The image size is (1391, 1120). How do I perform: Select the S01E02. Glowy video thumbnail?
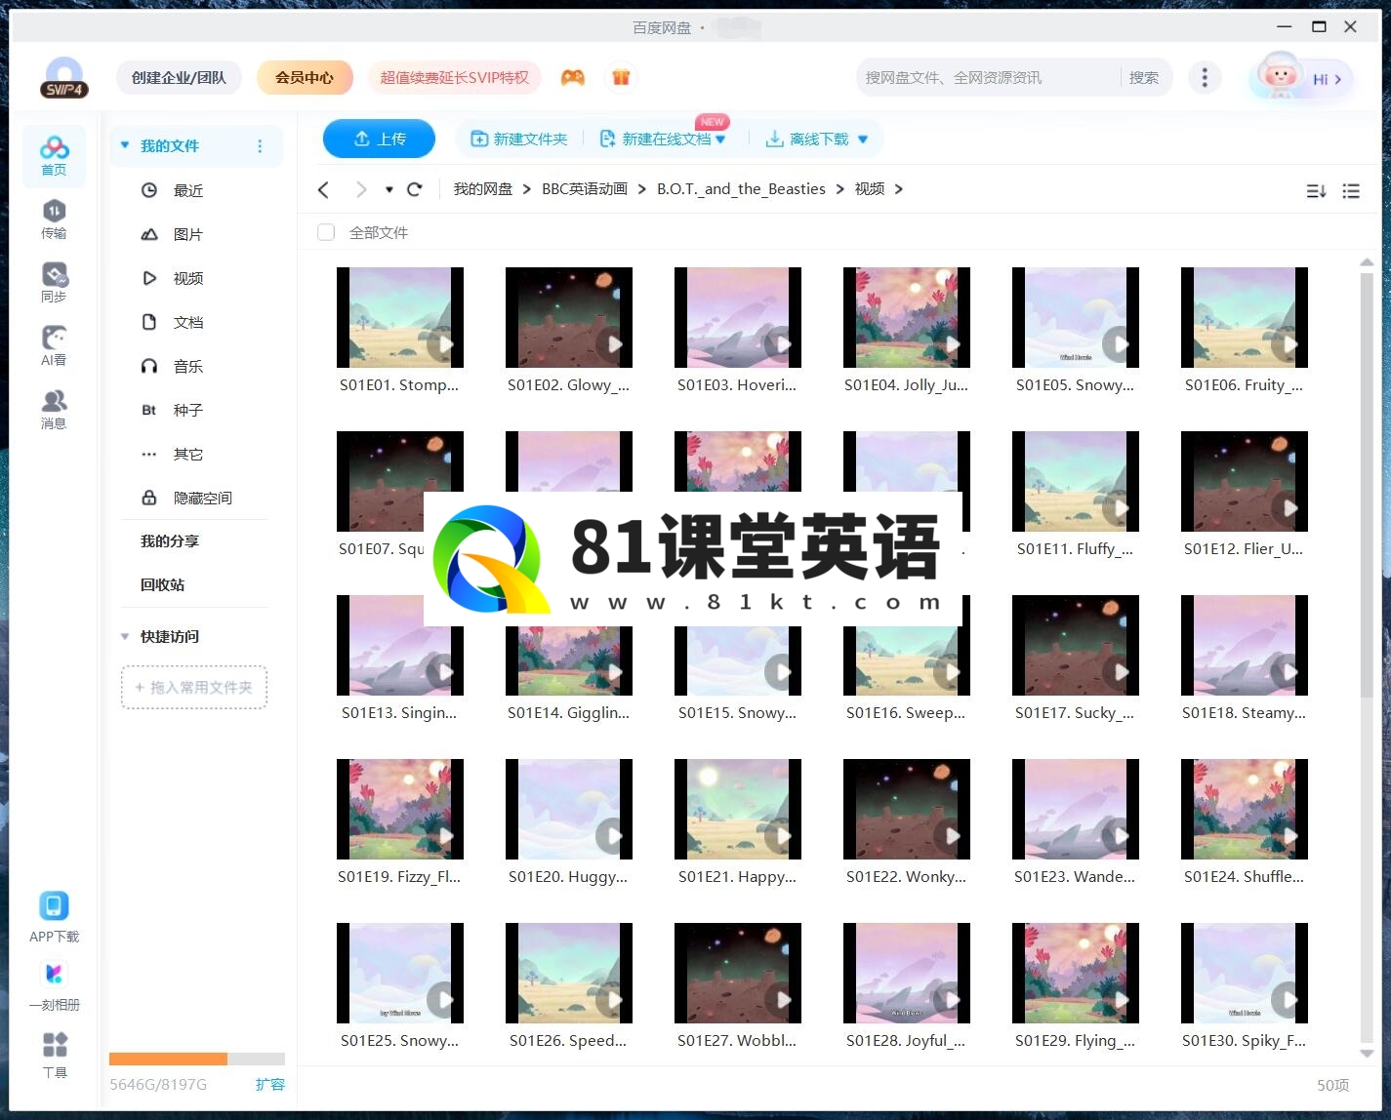[569, 317]
